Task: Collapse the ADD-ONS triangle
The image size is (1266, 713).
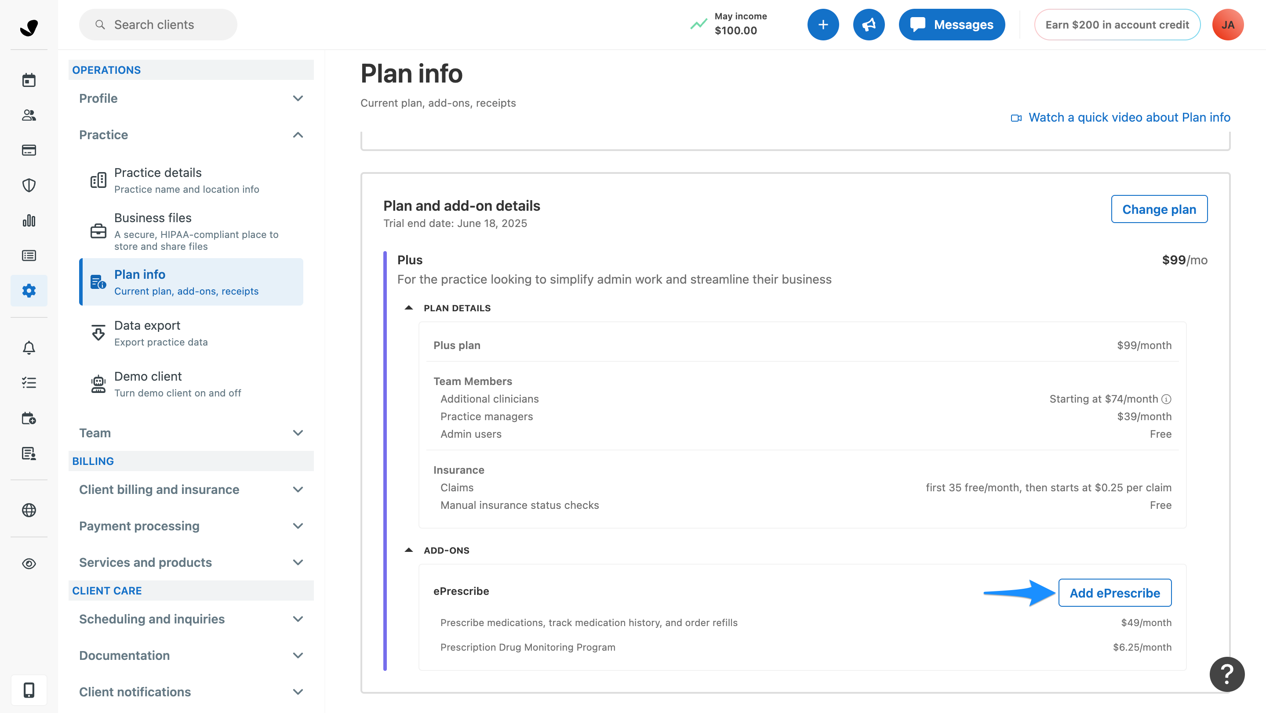Action: click(408, 550)
